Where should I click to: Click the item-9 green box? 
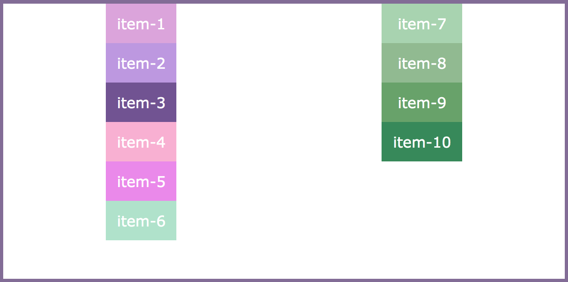pyautogui.click(x=422, y=102)
